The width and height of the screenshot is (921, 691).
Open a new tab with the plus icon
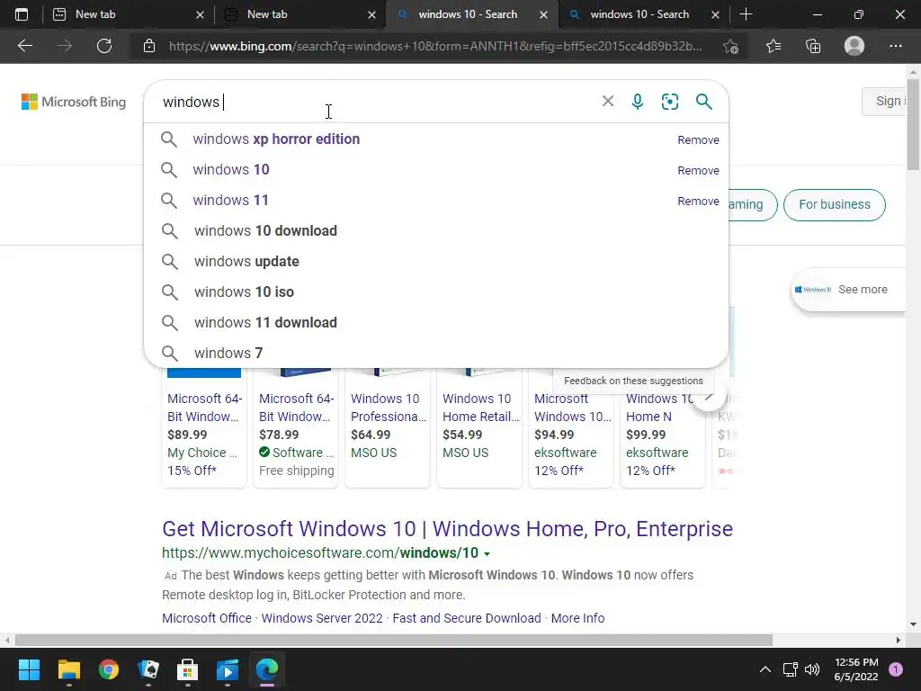click(x=746, y=14)
